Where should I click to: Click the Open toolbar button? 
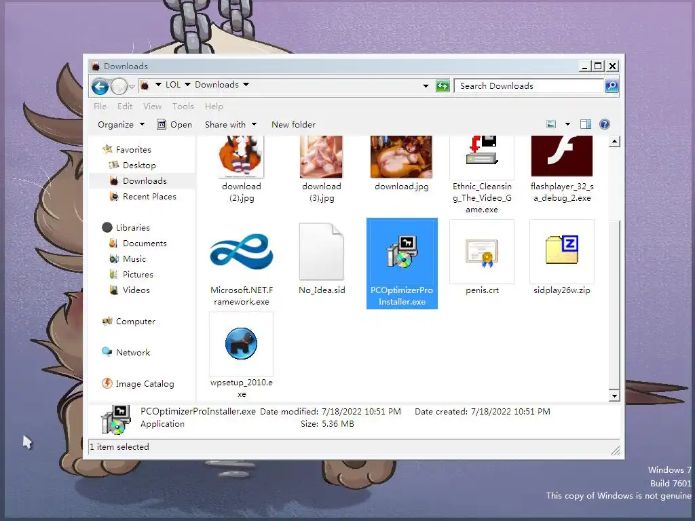174,125
